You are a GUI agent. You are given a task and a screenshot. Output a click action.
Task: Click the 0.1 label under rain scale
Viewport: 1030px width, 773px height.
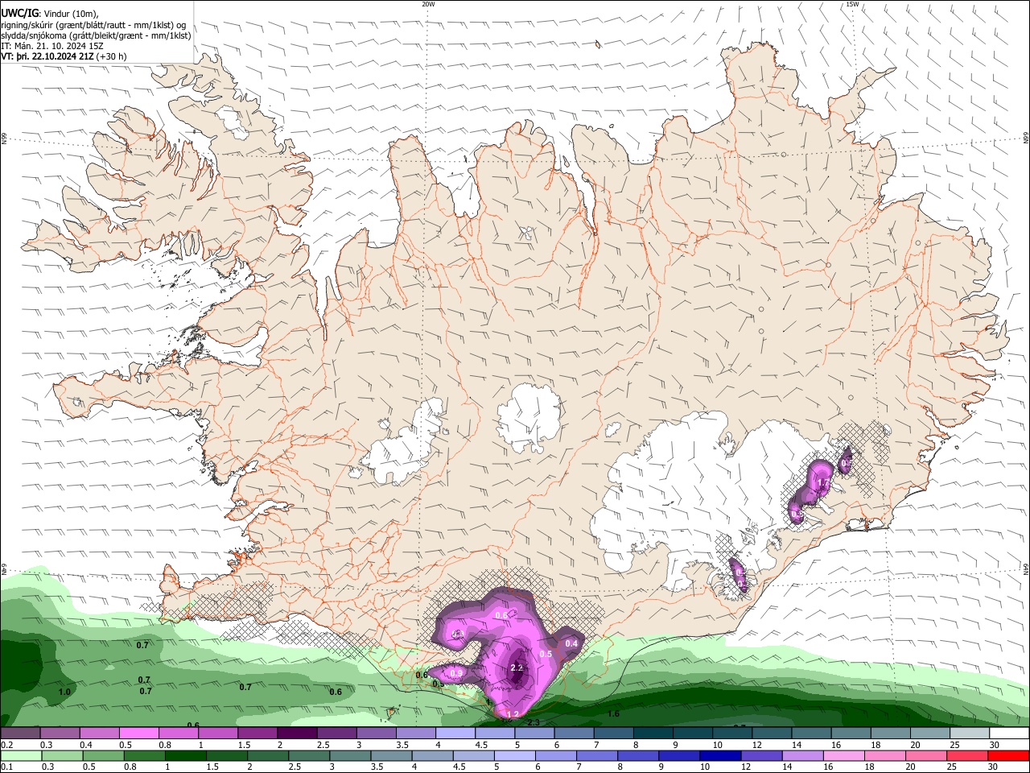[6, 767]
